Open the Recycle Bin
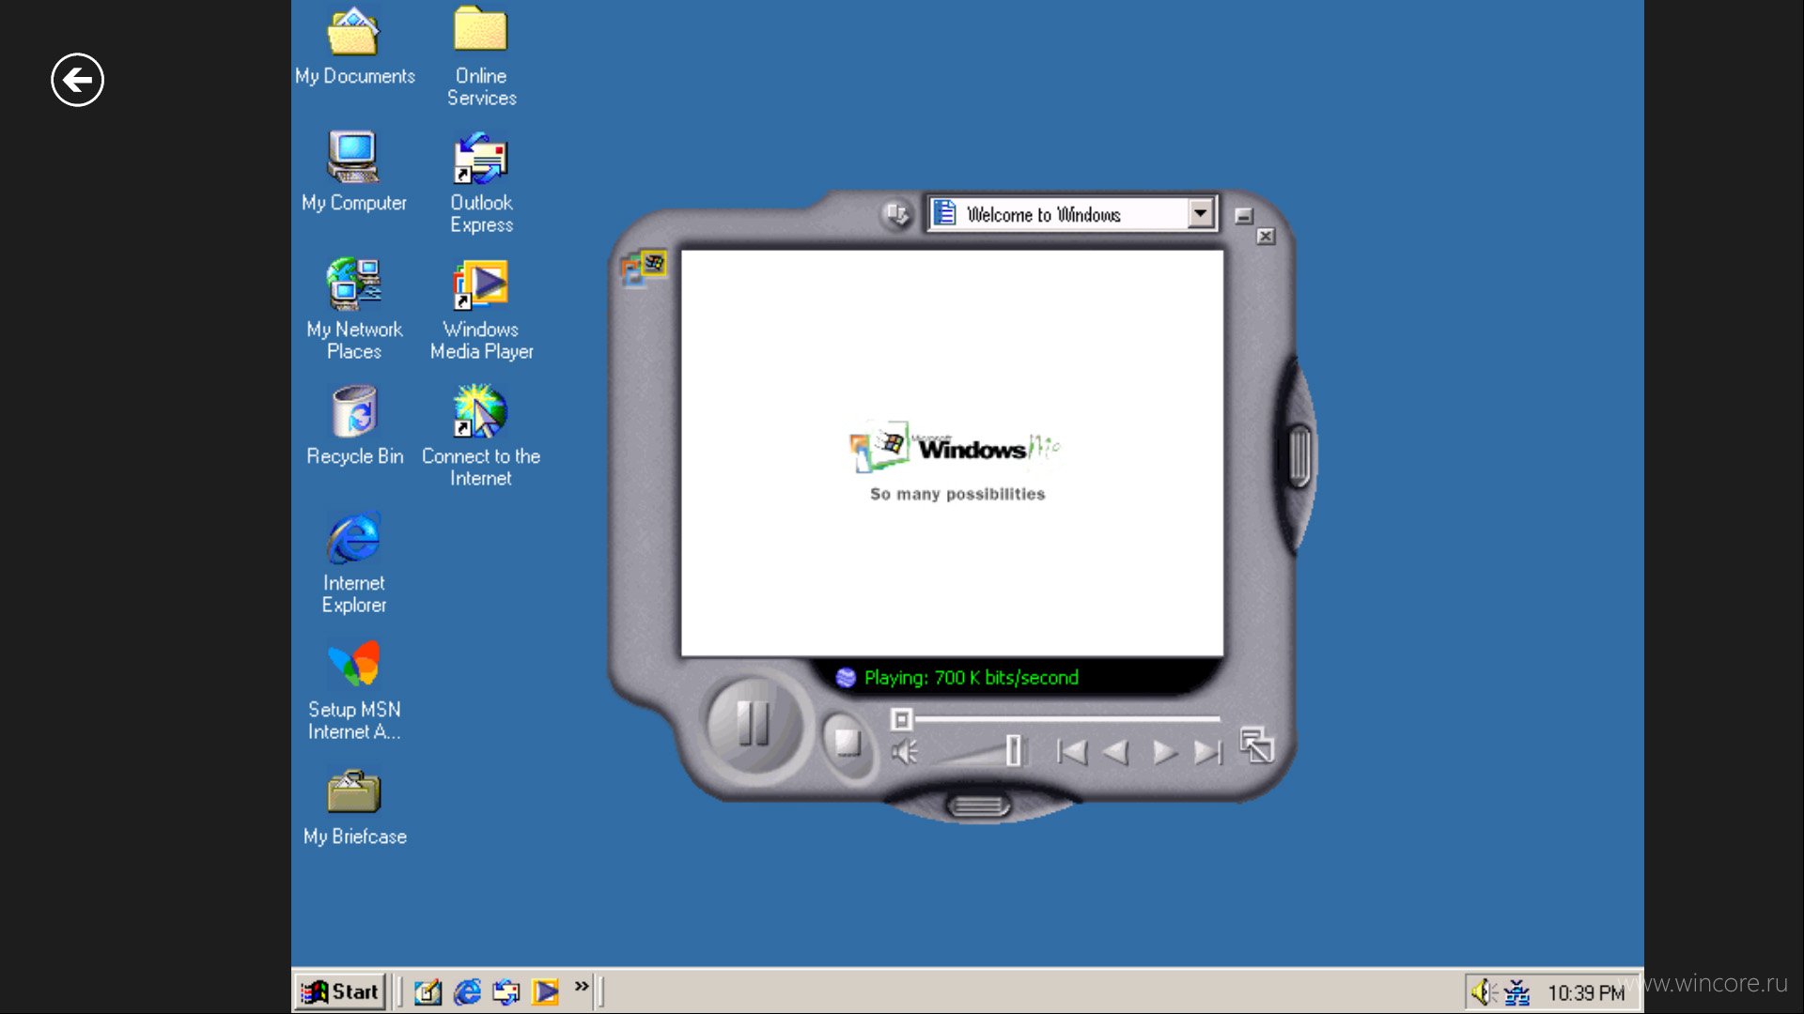The image size is (1804, 1014). point(354,426)
